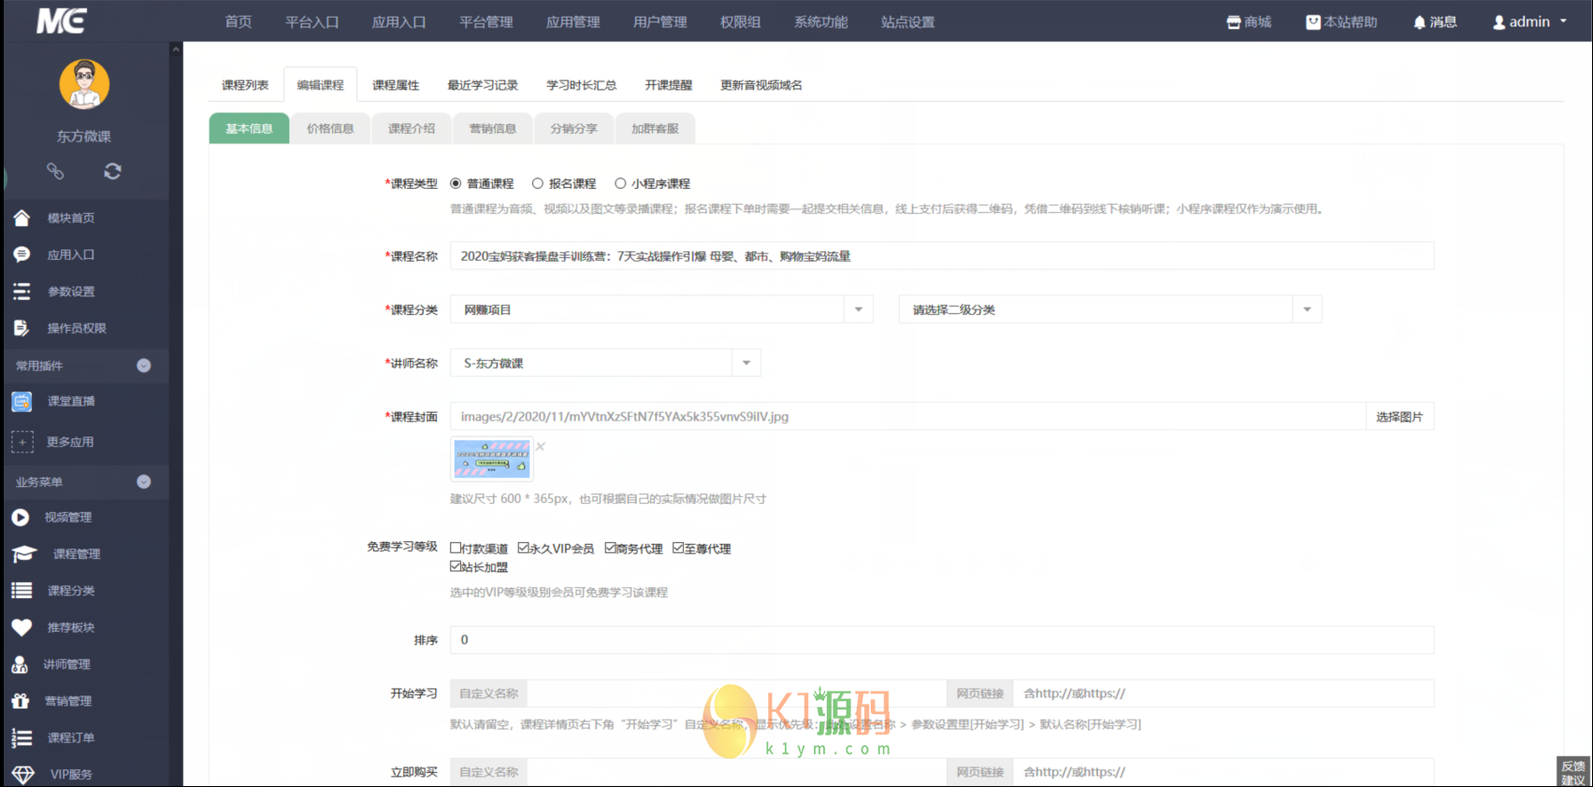The image size is (1593, 787).
Task: Open 营销信息 sub-tab
Action: (493, 128)
